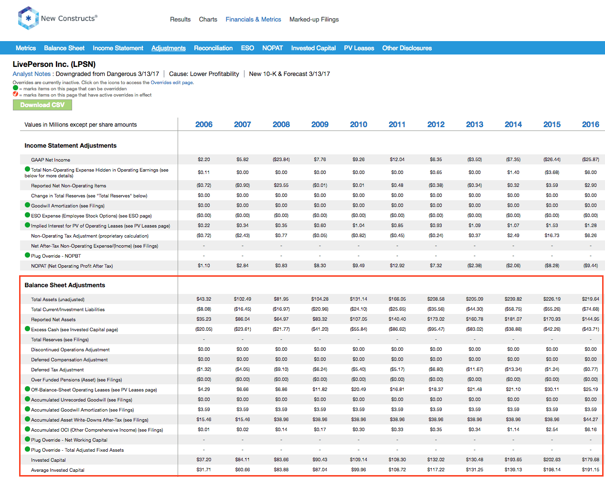Switch to the Balance Sheet tab
605x477 pixels.
pyautogui.click(x=64, y=48)
